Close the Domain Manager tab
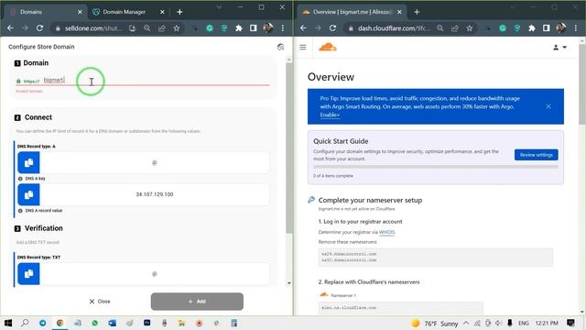 coord(162,12)
